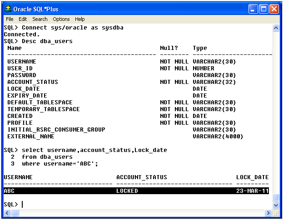
Task: Click the Oracle SQL*Plus title bar icon
Action: 8,9
